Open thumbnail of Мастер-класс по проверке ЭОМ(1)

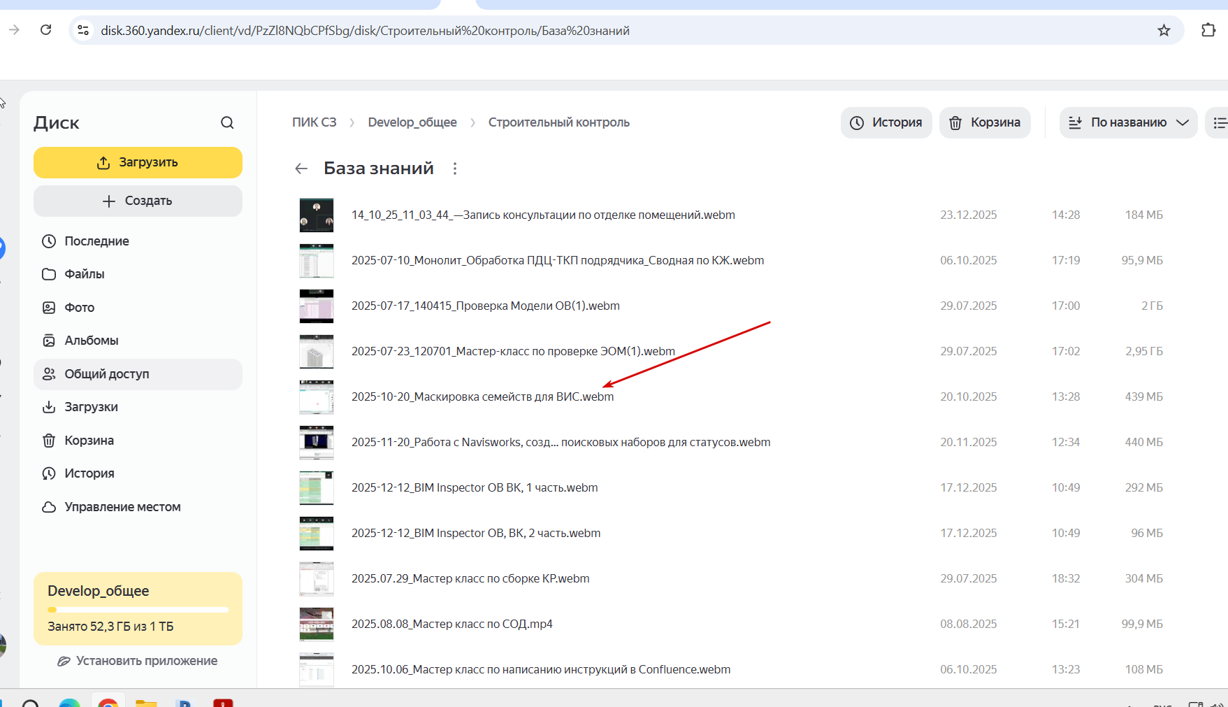[x=317, y=352]
